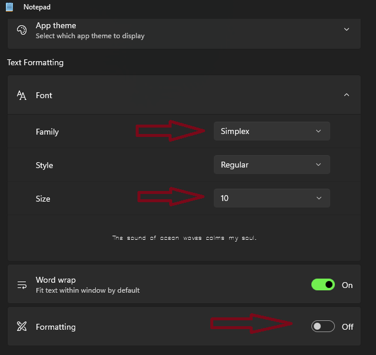Enable the Formatting toggle switch
This screenshot has height=355, width=376.
[x=323, y=327]
